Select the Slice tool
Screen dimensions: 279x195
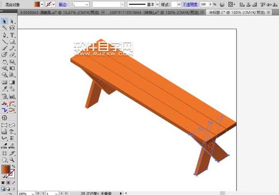click(12, 153)
